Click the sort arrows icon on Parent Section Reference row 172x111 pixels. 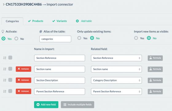point(5,91)
